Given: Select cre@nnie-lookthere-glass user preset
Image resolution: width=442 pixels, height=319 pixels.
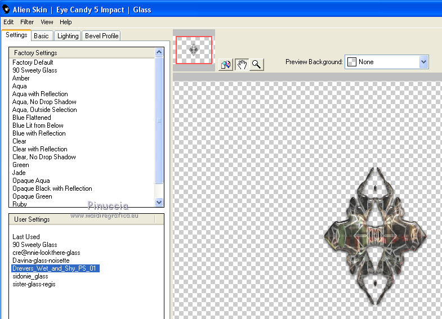Looking at the screenshot, I should coord(46,253).
